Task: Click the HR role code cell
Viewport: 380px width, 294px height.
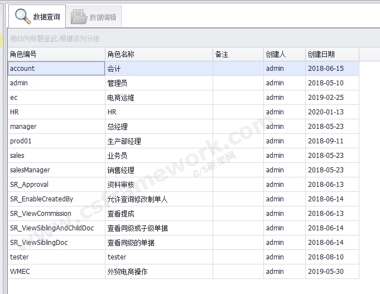Action: coord(56,112)
